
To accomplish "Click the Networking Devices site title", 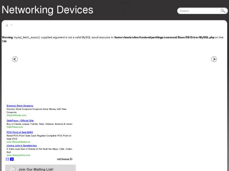I will pyautogui.click(x=47, y=10).
